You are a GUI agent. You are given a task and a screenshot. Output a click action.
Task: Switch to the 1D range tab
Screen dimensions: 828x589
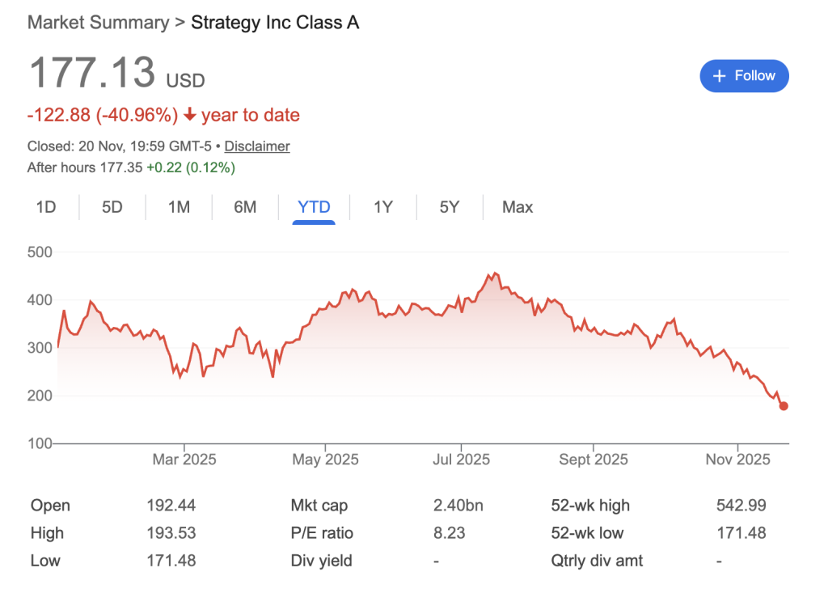coord(46,207)
